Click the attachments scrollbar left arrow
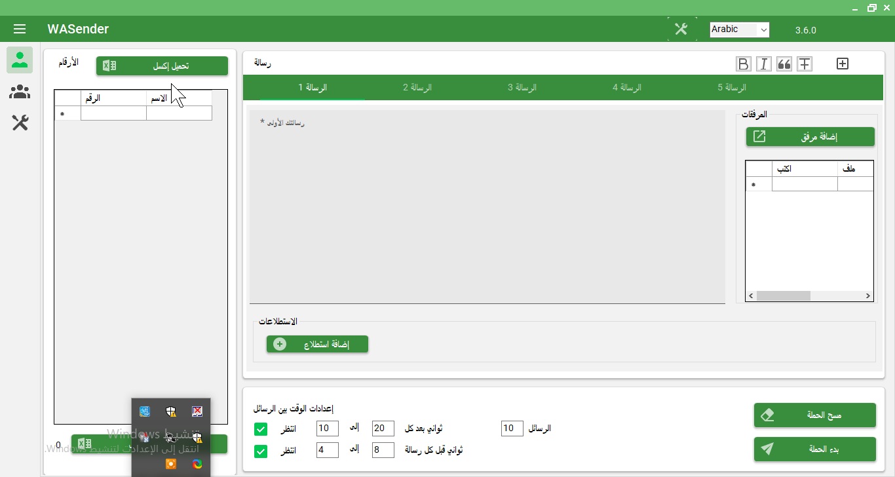Viewport: 895px width, 477px height. click(752, 296)
